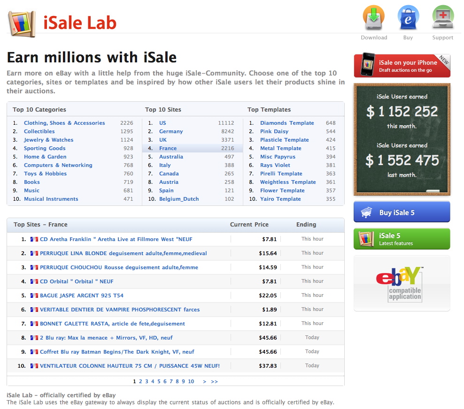Click the Support label in header
Viewport: 464px width, 409px height.
point(443,38)
